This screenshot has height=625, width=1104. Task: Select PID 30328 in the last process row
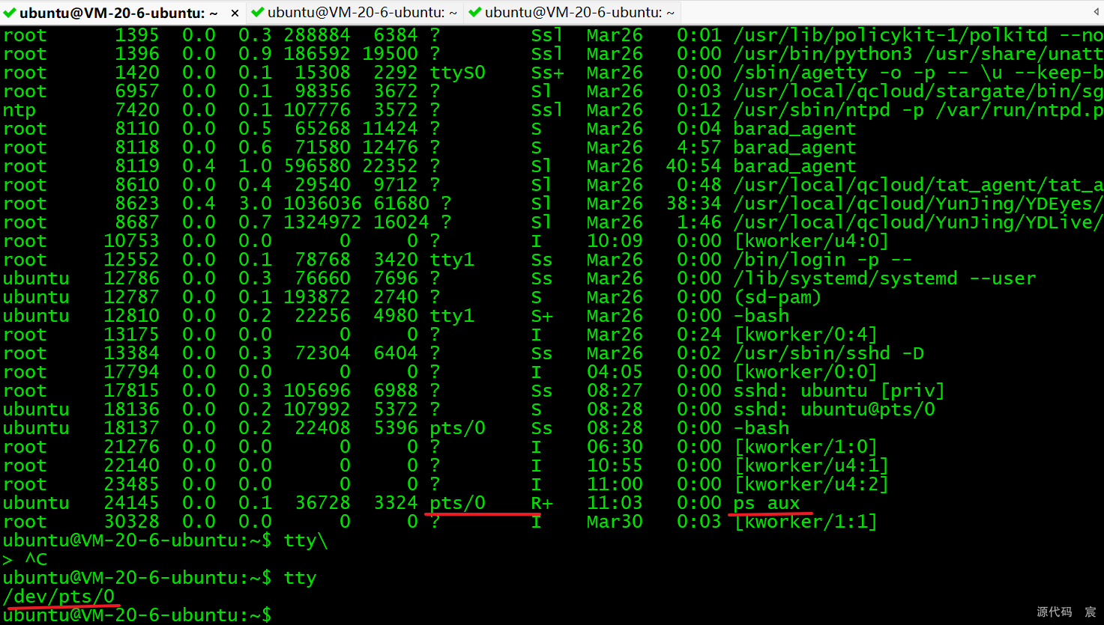(x=132, y=522)
